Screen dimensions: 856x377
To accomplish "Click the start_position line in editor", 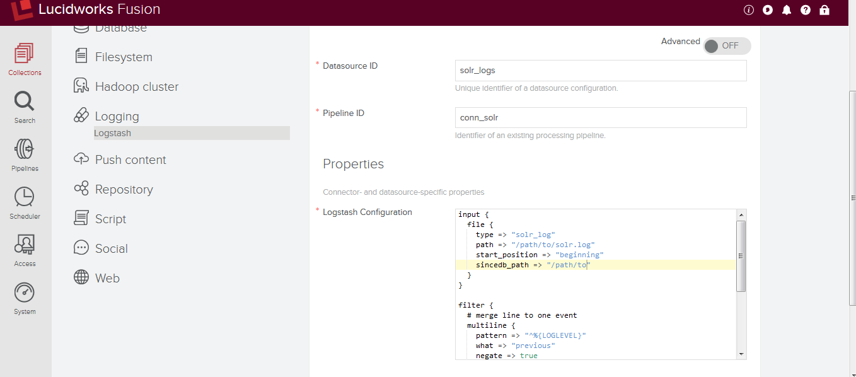I will (x=540, y=255).
